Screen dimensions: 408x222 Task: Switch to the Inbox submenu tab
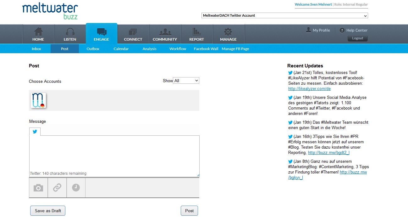pos(36,49)
